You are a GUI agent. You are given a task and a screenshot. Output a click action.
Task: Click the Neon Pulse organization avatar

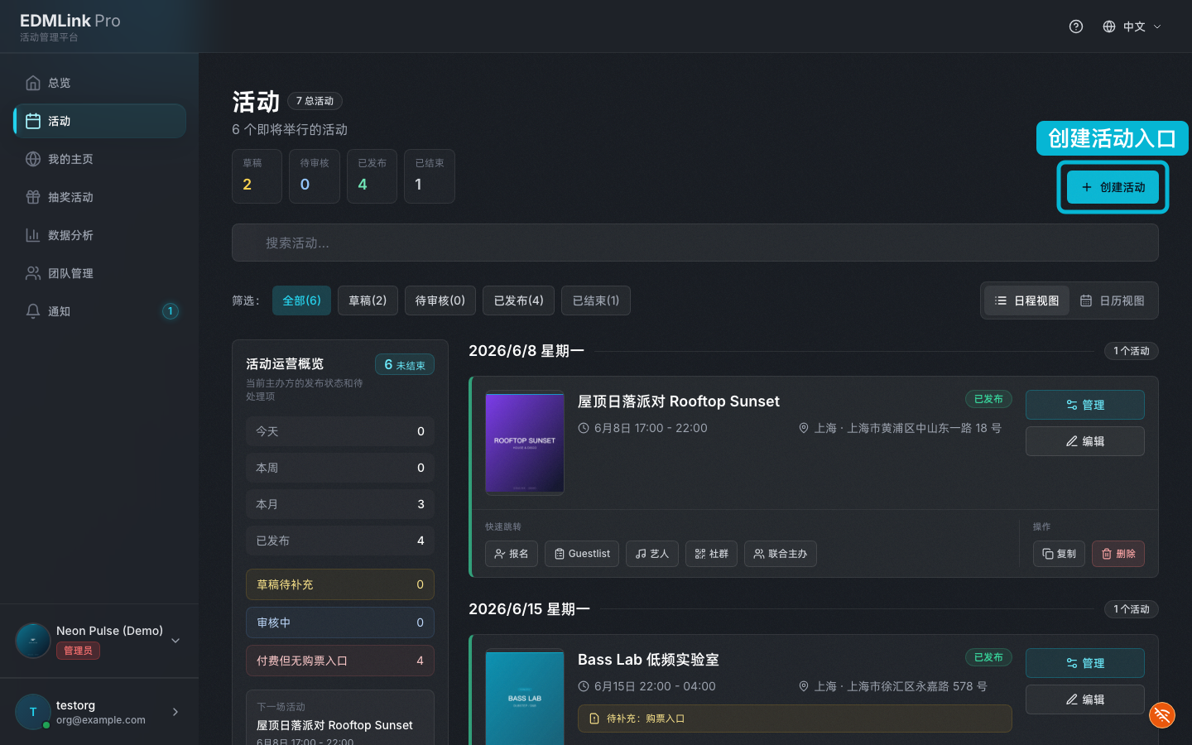tap(33, 641)
